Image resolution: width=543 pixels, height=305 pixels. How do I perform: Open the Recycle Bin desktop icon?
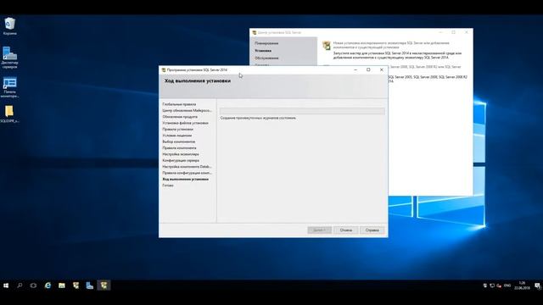(x=9, y=26)
